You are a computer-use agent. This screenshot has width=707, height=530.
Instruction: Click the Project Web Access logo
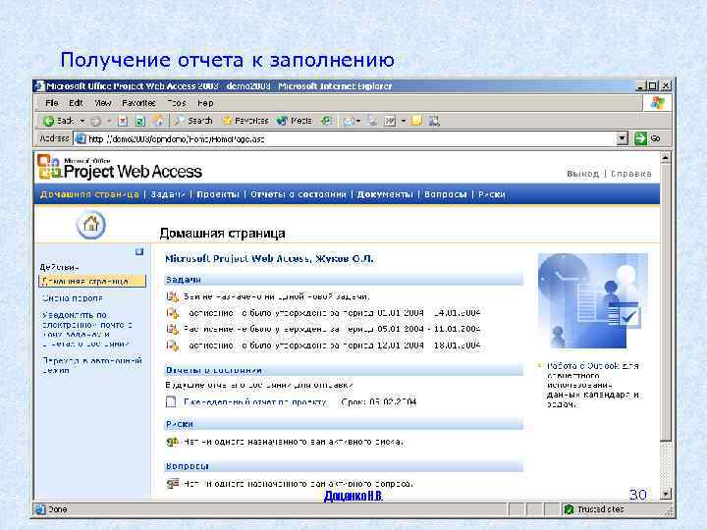(120, 167)
